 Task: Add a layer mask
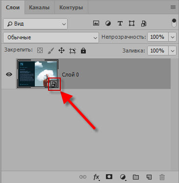coord(109,177)
